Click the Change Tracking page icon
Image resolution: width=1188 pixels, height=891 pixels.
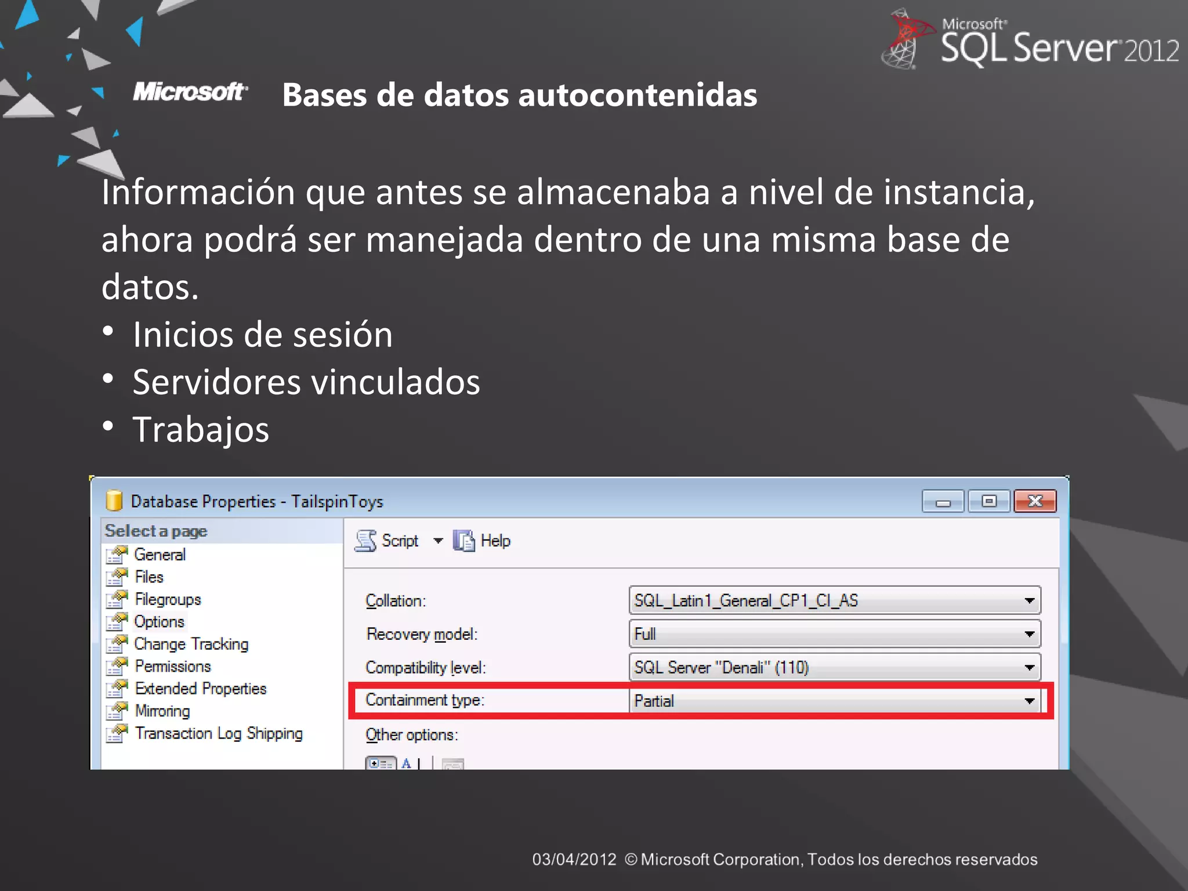pos(117,644)
